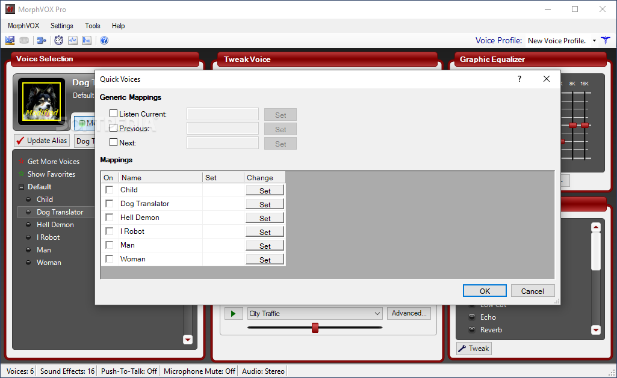Open the Tools menu
This screenshot has height=378, width=617.
tap(93, 25)
